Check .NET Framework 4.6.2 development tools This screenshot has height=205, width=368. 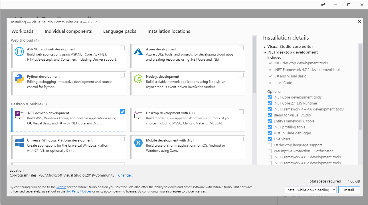270,163
